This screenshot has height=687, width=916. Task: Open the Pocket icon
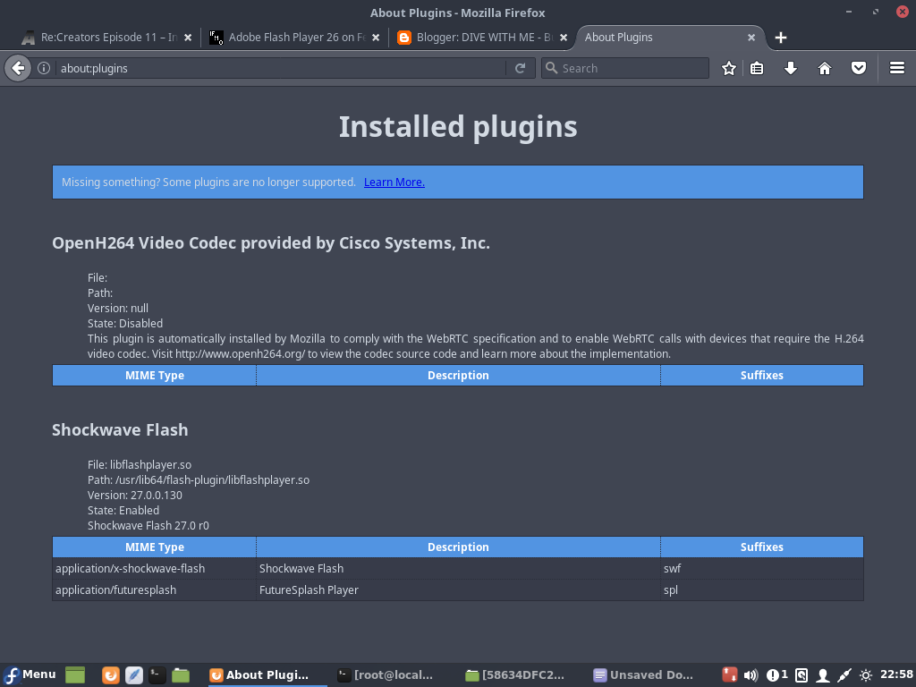858,68
